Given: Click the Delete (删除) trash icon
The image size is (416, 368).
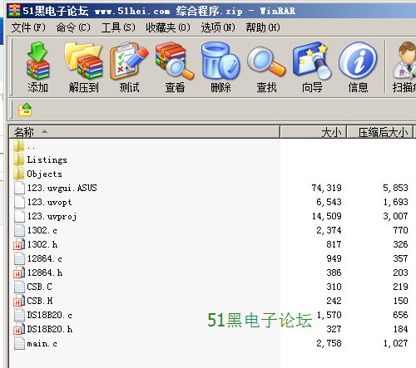Looking at the screenshot, I should pos(220,61).
